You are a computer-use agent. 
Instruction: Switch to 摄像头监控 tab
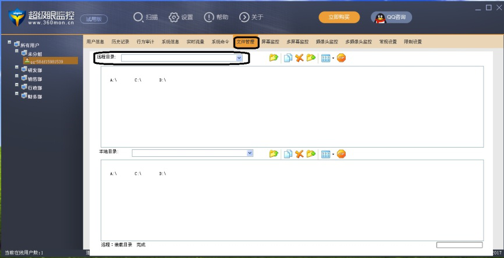pyautogui.click(x=327, y=42)
